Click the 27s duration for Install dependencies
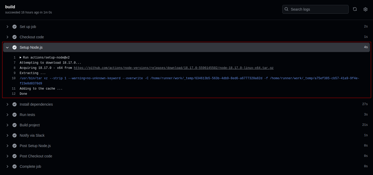 click(x=365, y=104)
